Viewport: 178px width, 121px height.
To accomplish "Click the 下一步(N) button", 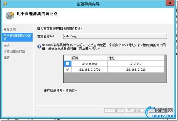I will (x=136, y=110).
